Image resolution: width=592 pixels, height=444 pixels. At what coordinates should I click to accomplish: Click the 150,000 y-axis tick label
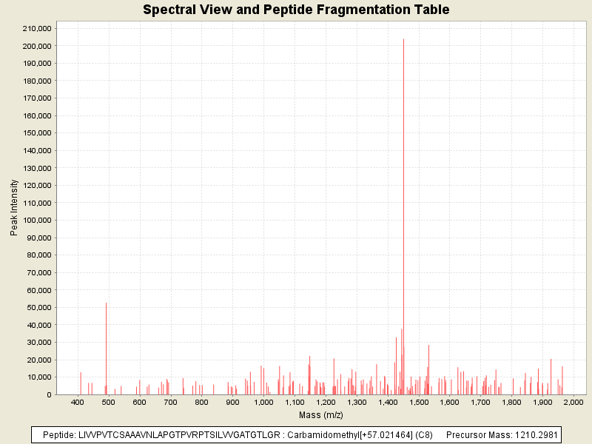pyautogui.click(x=36, y=133)
